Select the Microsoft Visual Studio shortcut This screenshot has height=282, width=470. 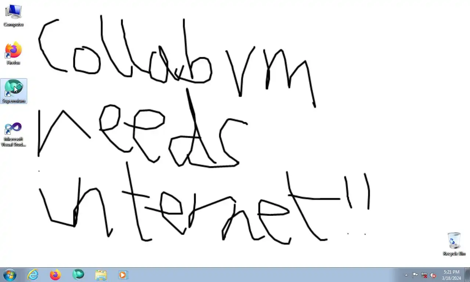click(14, 134)
